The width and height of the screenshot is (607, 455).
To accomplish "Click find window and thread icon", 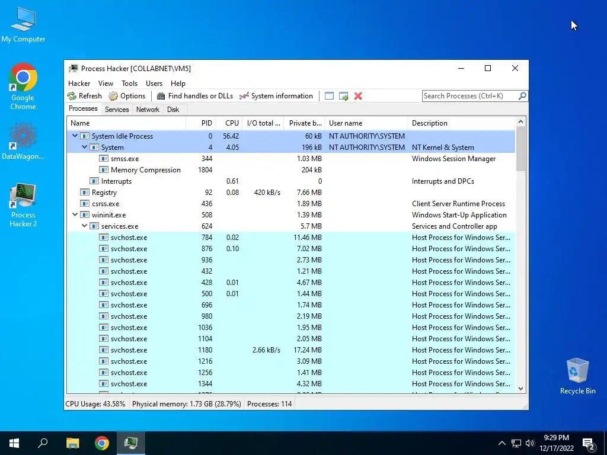I will coord(343,96).
